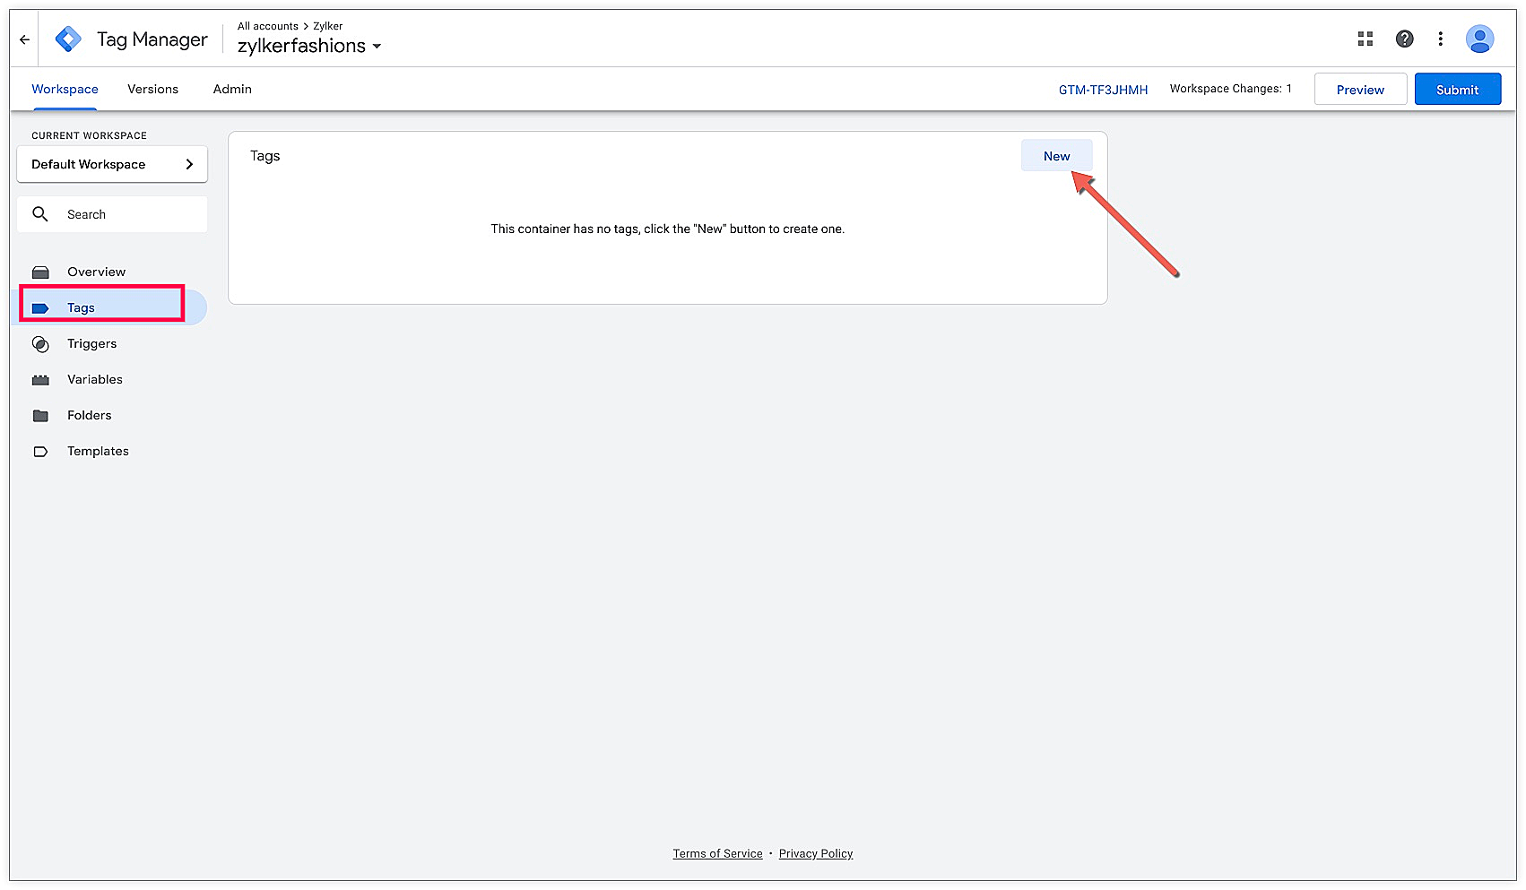Open the GTM-TF3JHMH container ID link
The width and height of the screenshot is (1526, 890).
click(x=1103, y=90)
